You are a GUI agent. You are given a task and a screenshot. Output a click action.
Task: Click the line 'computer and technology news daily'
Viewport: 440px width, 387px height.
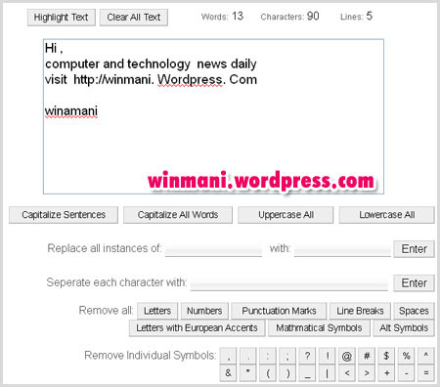click(151, 64)
